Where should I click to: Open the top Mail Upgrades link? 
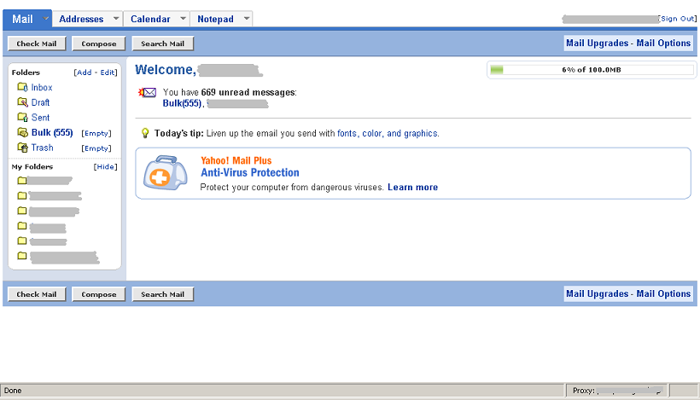(x=597, y=43)
